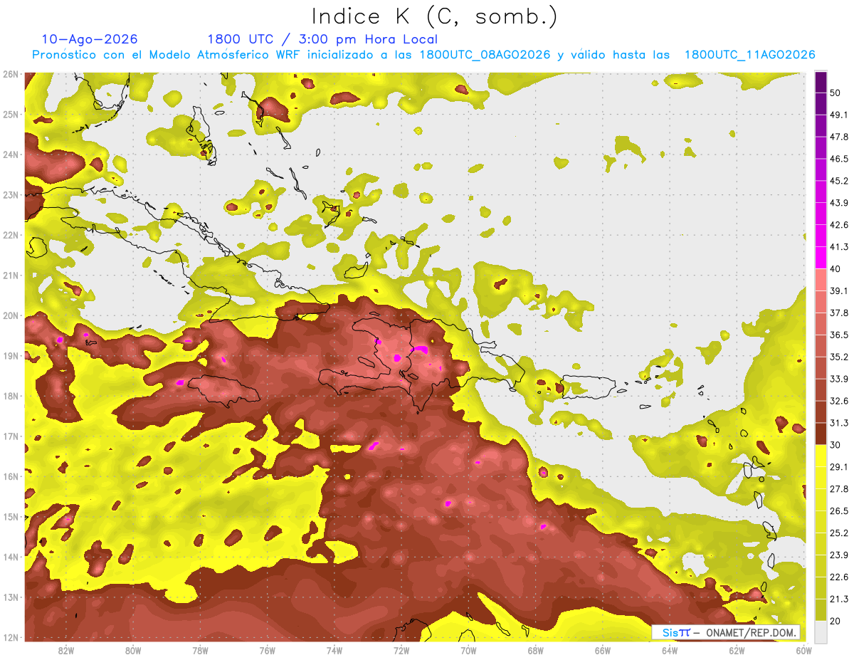Click latitude label "25N"
This screenshot has height=660, width=854.
tap(10, 115)
